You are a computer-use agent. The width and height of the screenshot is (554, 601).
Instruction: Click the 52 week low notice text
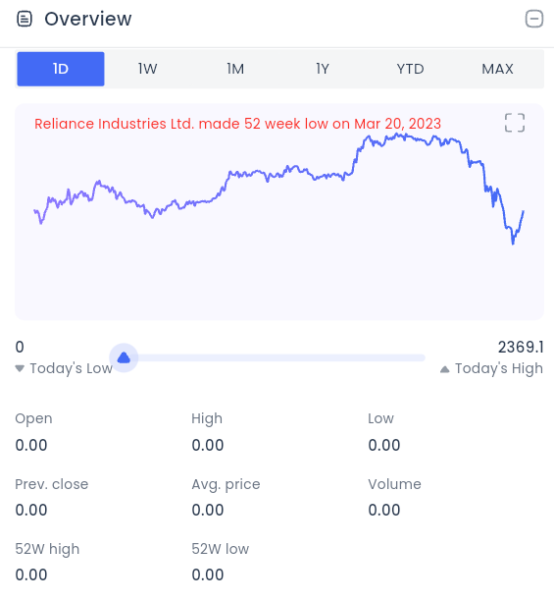237,124
